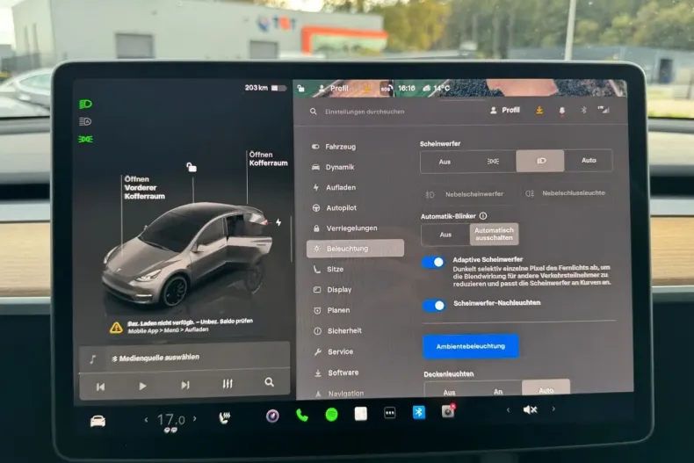The width and height of the screenshot is (694, 463).
Task: Set Deckenleuchten to Aus
Action: (x=449, y=391)
